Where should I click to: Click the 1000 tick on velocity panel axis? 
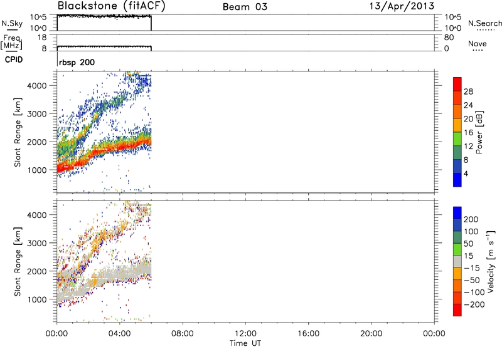pos(37,299)
